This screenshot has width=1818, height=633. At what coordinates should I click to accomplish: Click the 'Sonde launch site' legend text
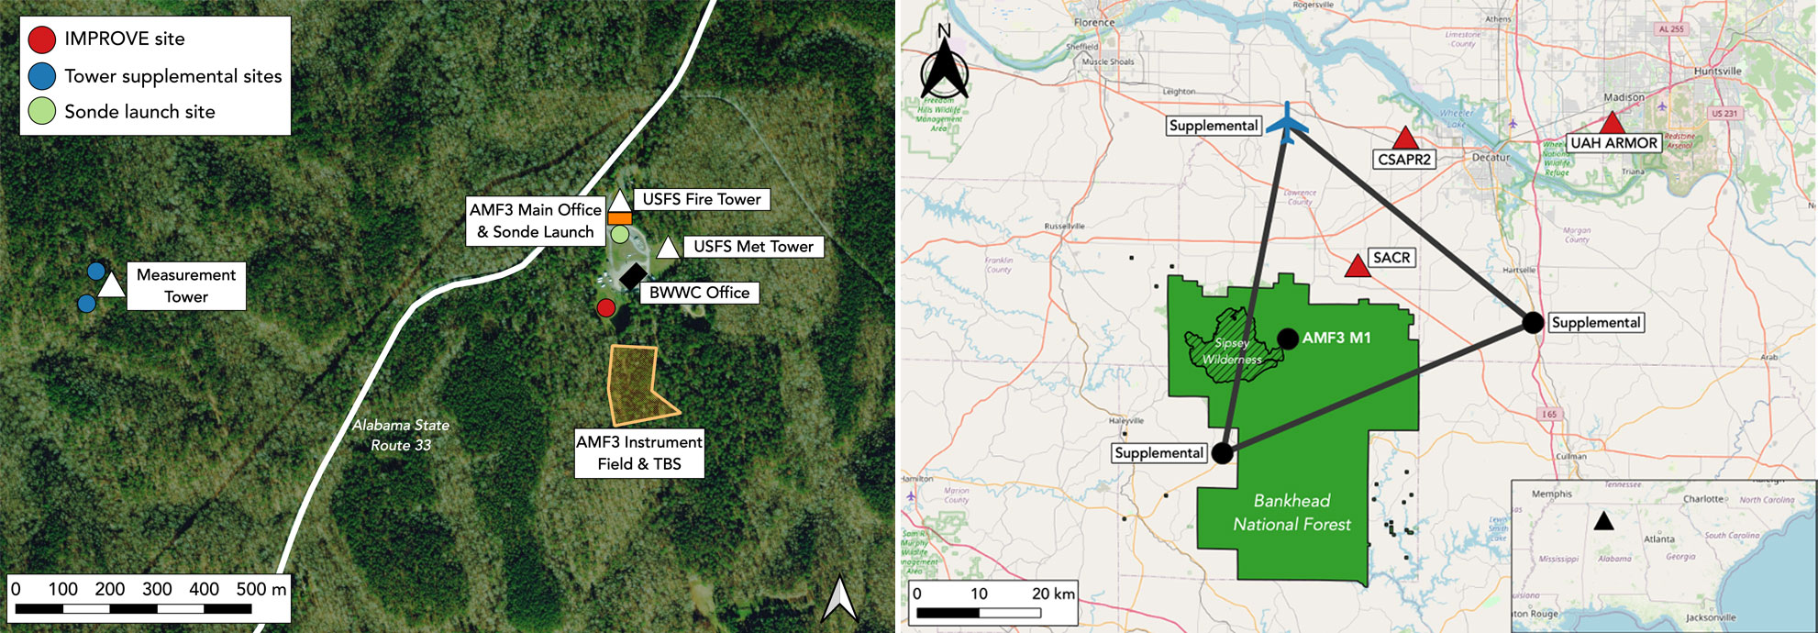139,112
